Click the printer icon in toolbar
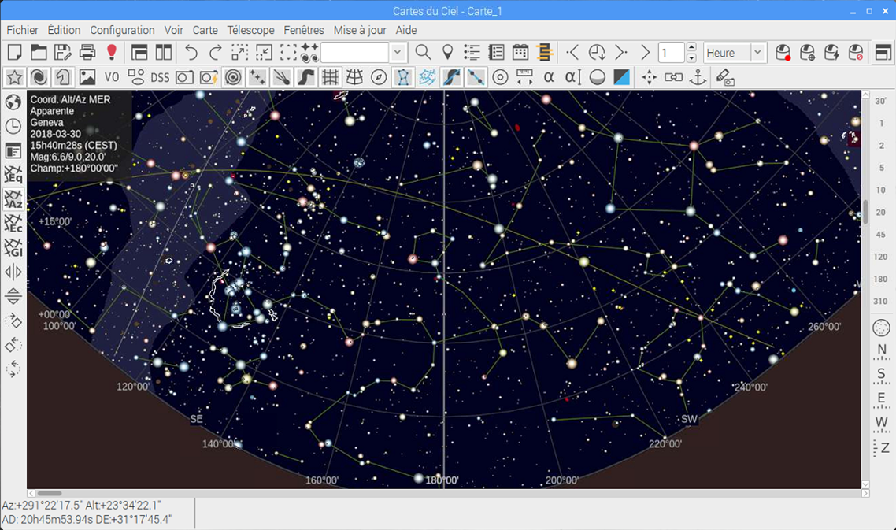 (87, 53)
